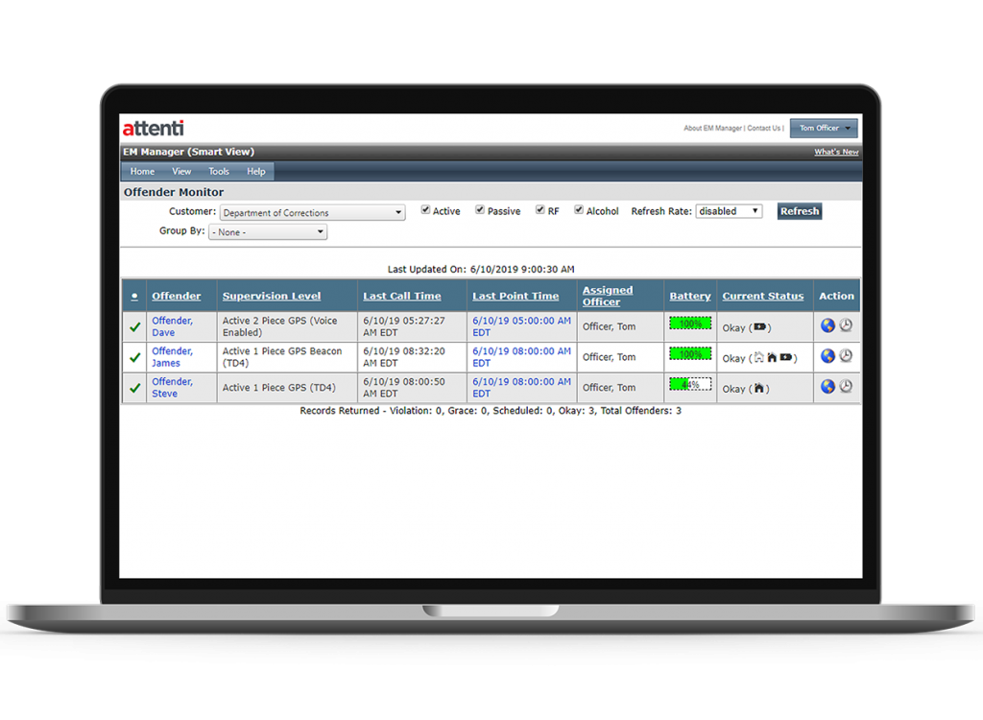983x720 pixels.
Task: Uncheck the Passive filter
Action: [479, 210]
